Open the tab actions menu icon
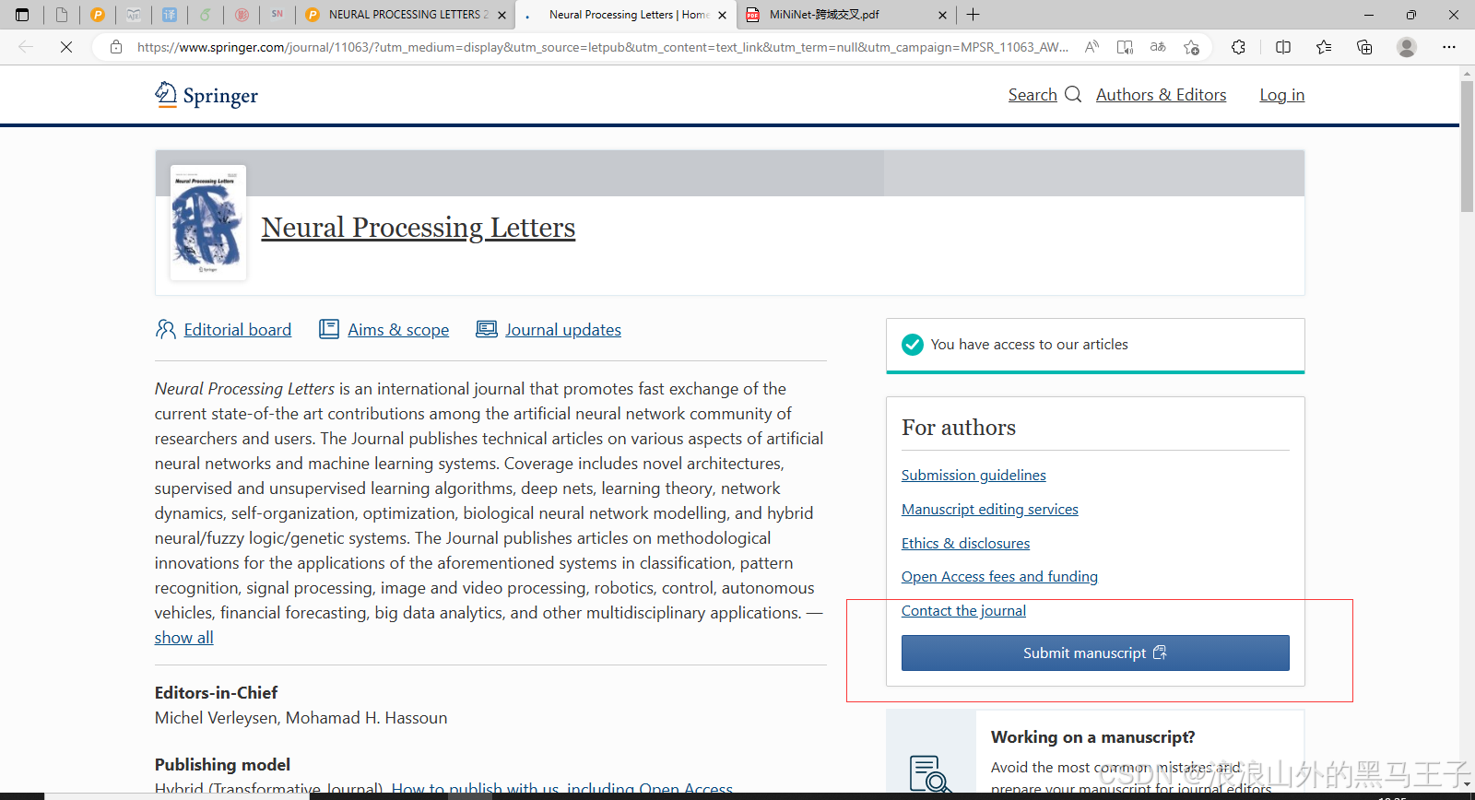The width and height of the screenshot is (1475, 800). 22,15
